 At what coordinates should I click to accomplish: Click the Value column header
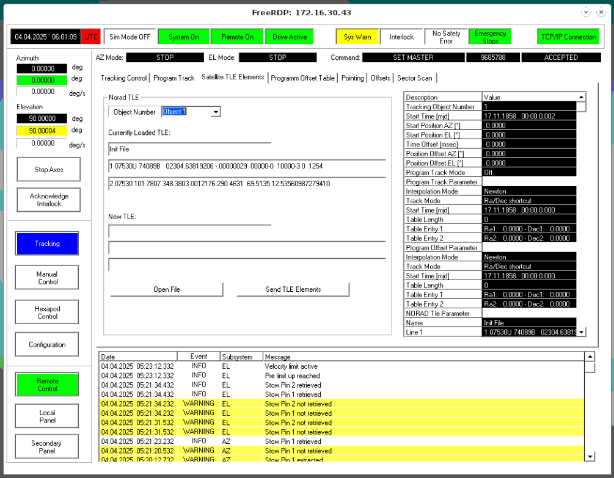point(530,97)
